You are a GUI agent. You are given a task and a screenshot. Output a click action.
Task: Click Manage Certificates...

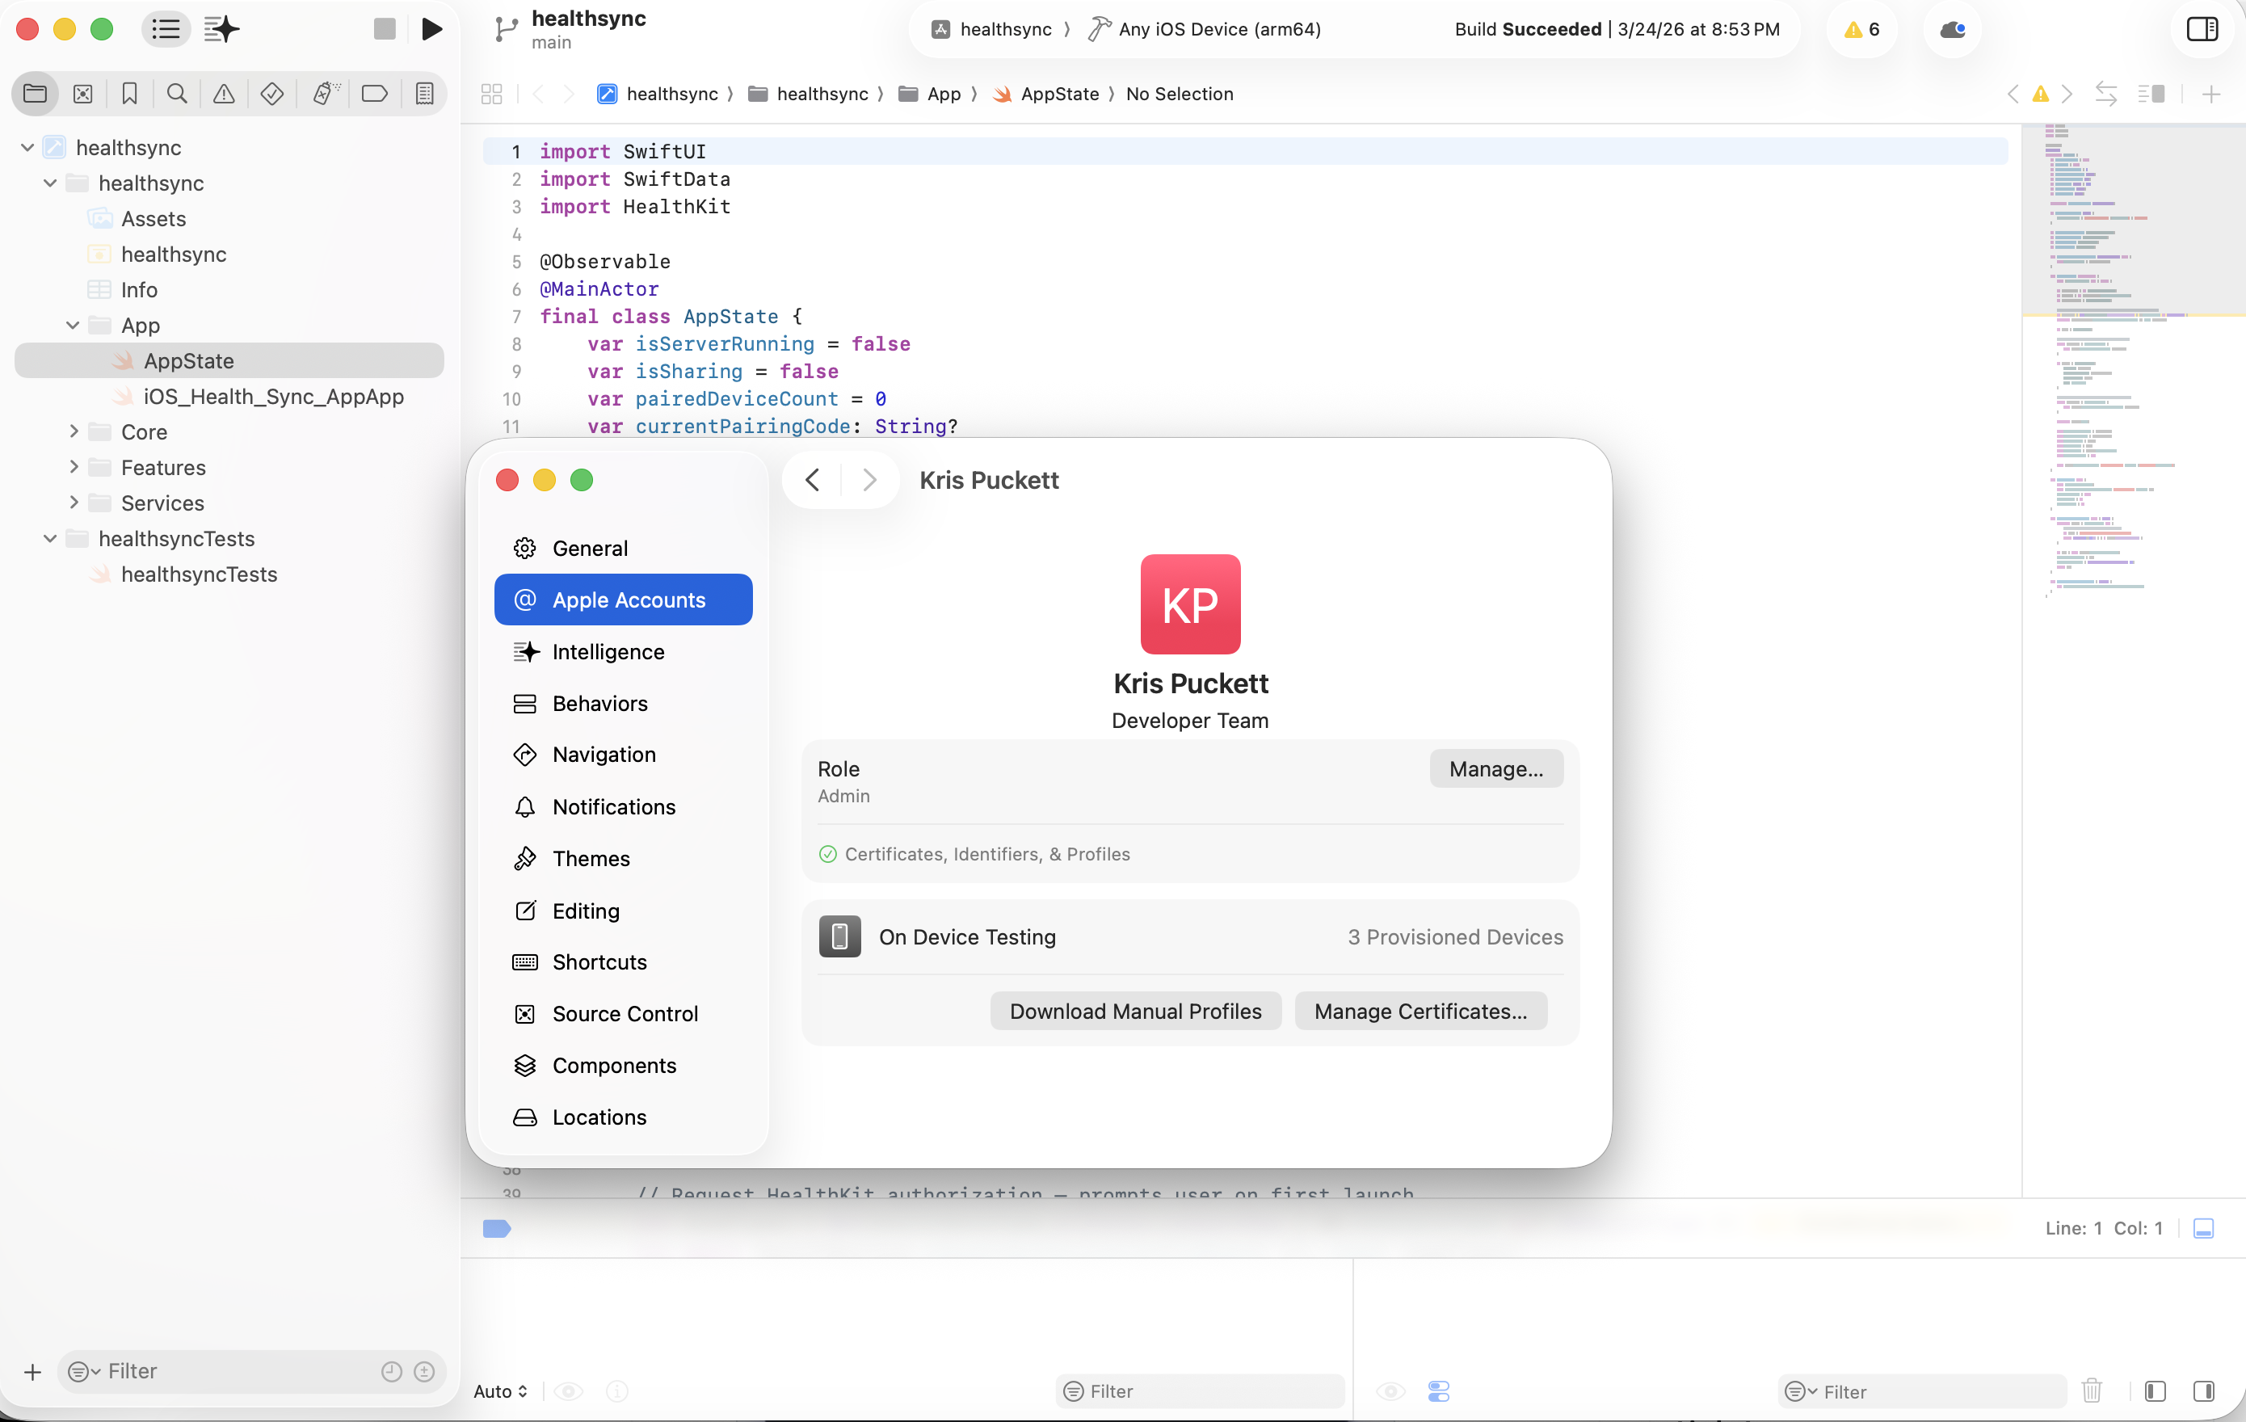click(1420, 1012)
